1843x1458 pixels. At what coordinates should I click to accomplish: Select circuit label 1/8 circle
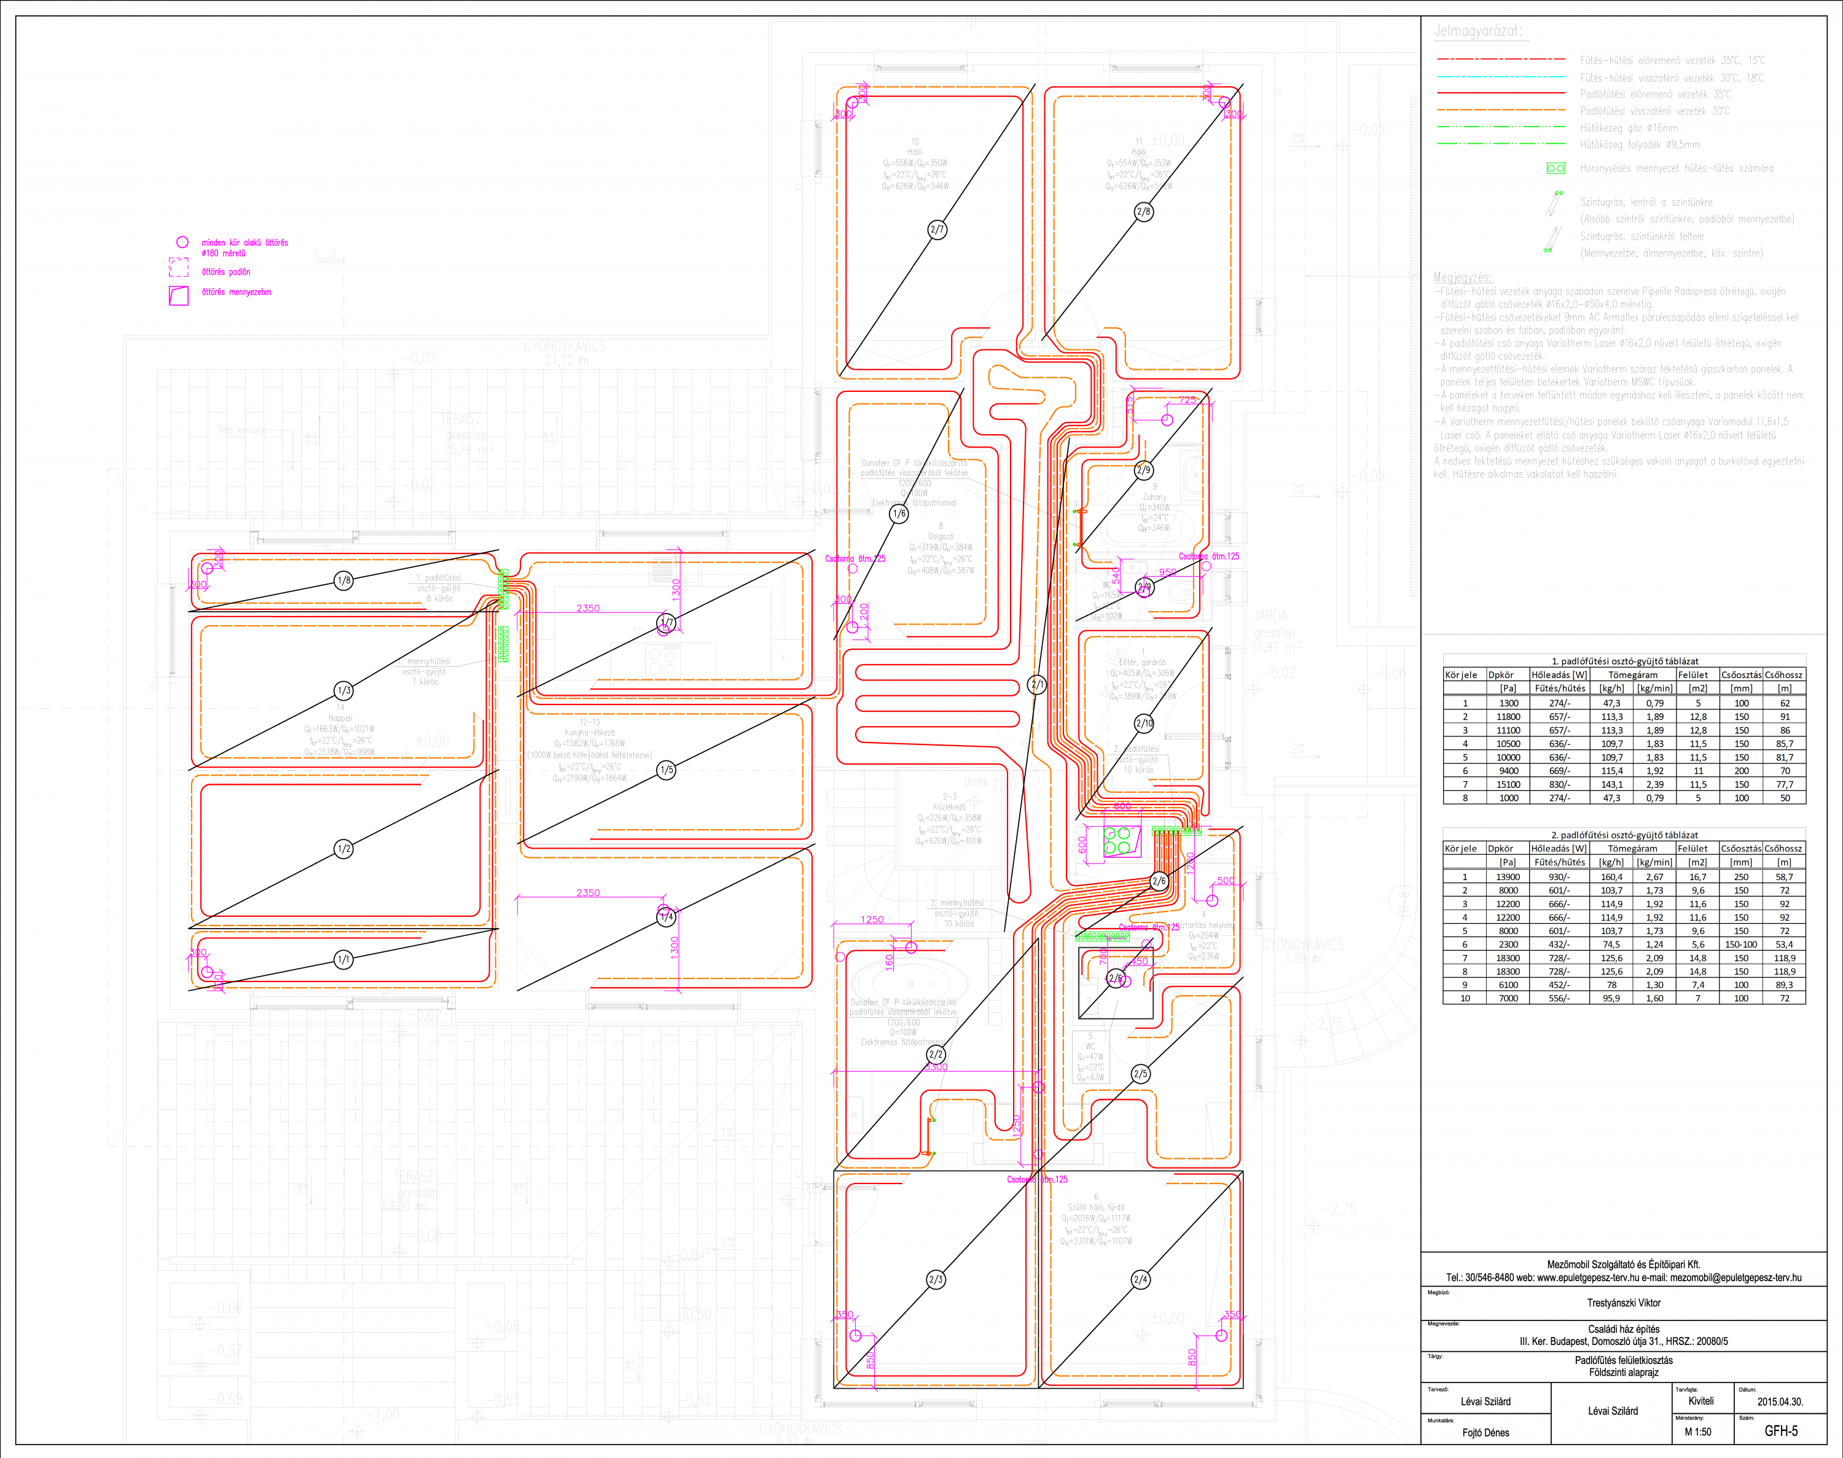[x=343, y=580]
